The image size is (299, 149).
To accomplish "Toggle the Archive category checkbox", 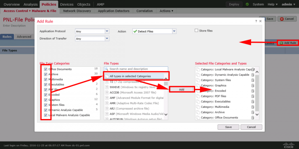I will tap(46, 74).
